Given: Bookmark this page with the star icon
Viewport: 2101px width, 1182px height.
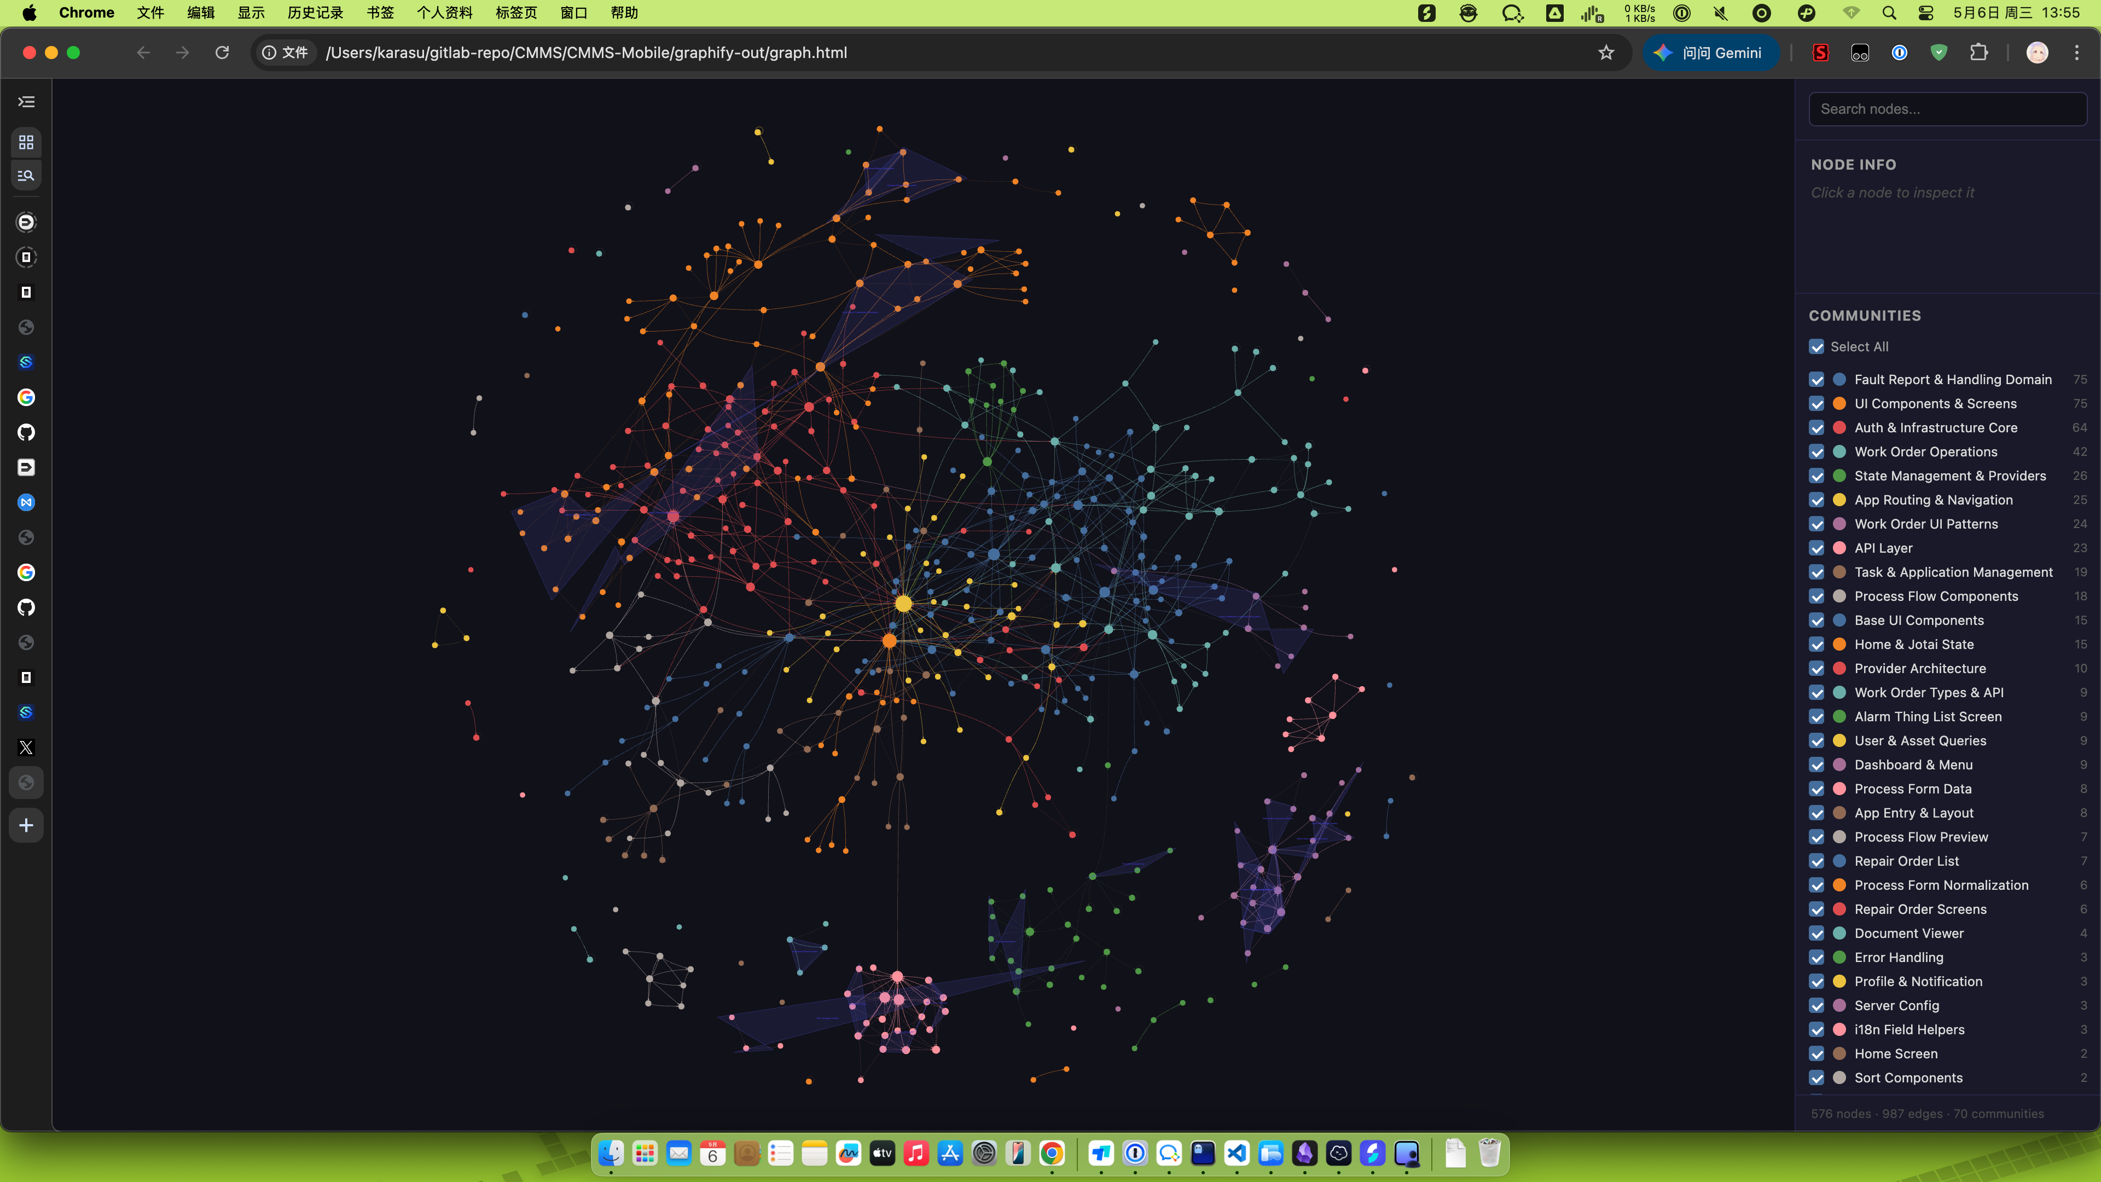Looking at the screenshot, I should tap(1606, 53).
